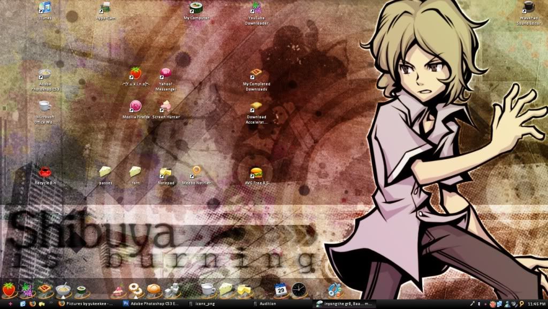Click the red AVG tray icon
The width and height of the screenshot is (548, 309).
[493, 304]
